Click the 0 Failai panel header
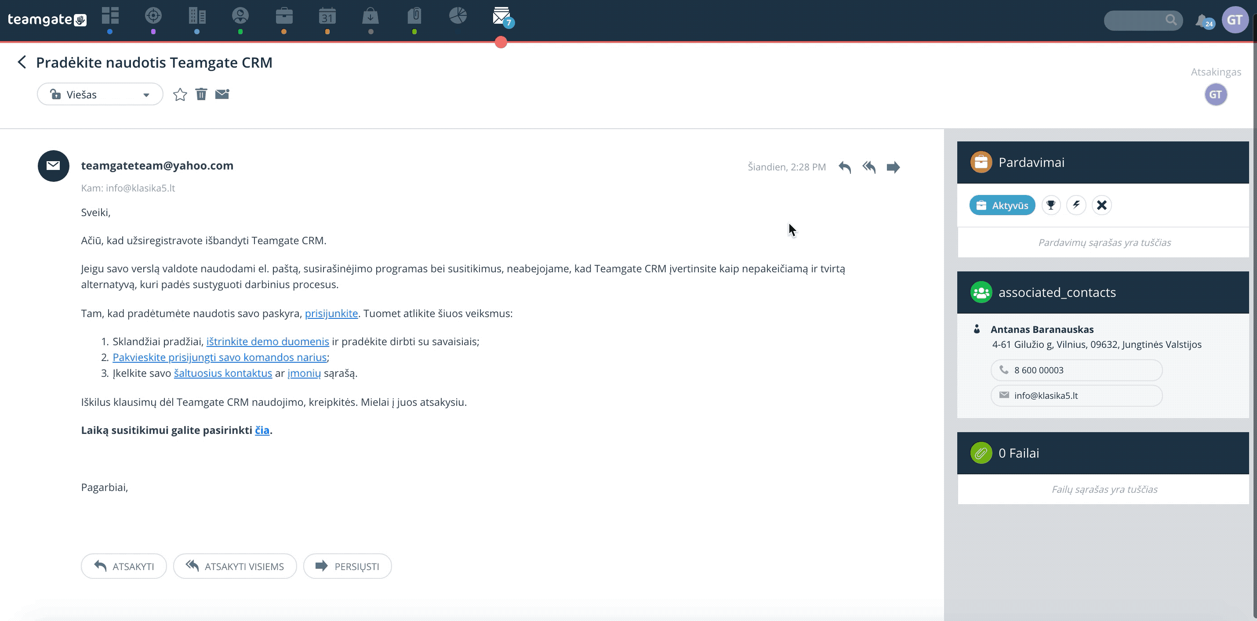 [x=1103, y=453]
